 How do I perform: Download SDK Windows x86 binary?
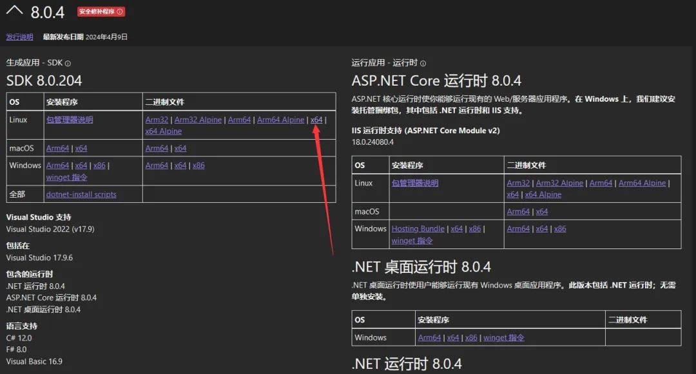(198, 165)
